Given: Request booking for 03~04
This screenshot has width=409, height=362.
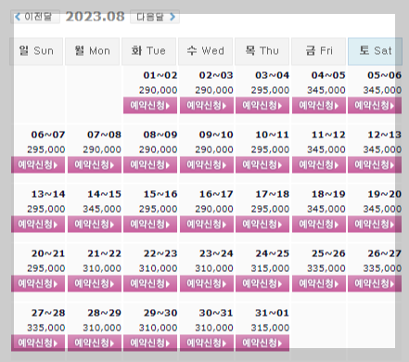Looking at the screenshot, I should (262, 106).
